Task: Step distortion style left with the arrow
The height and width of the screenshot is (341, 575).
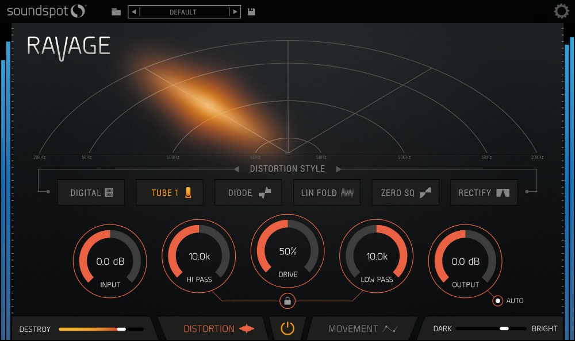Action: click(x=236, y=169)
